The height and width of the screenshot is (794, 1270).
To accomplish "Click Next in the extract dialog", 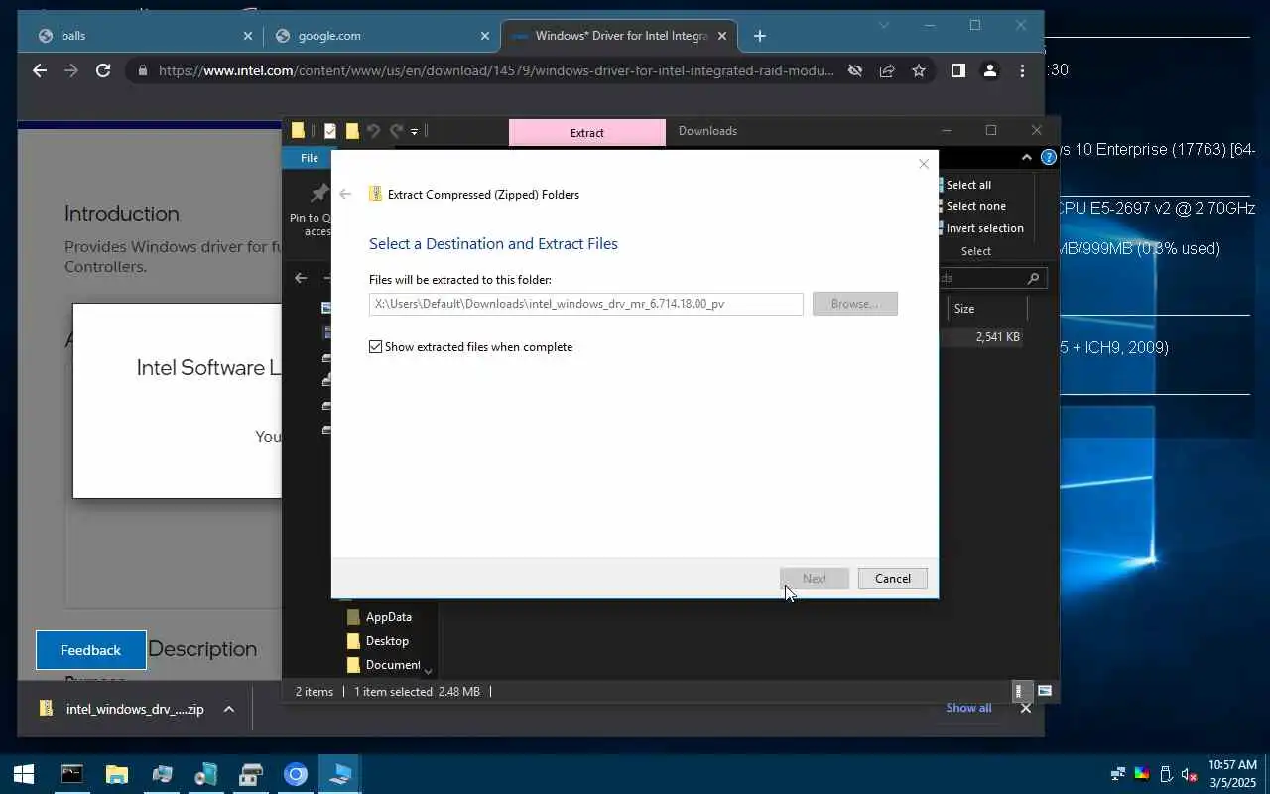I will [814, 579].
